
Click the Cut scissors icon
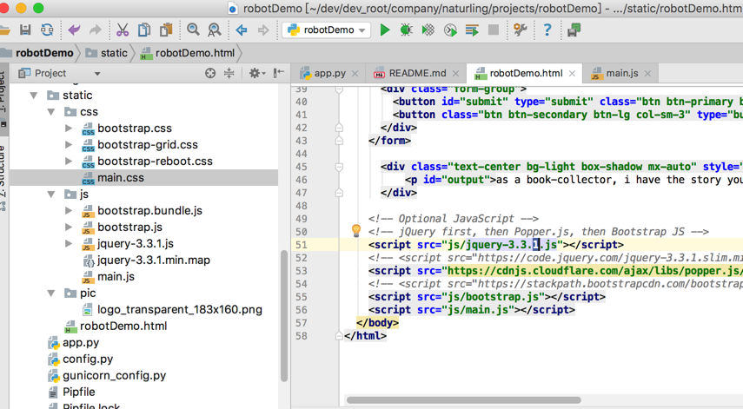(123, 30)
